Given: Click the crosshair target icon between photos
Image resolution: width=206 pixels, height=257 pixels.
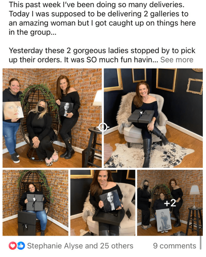Looking at the screenshot, I should click(x=103, y=127).
